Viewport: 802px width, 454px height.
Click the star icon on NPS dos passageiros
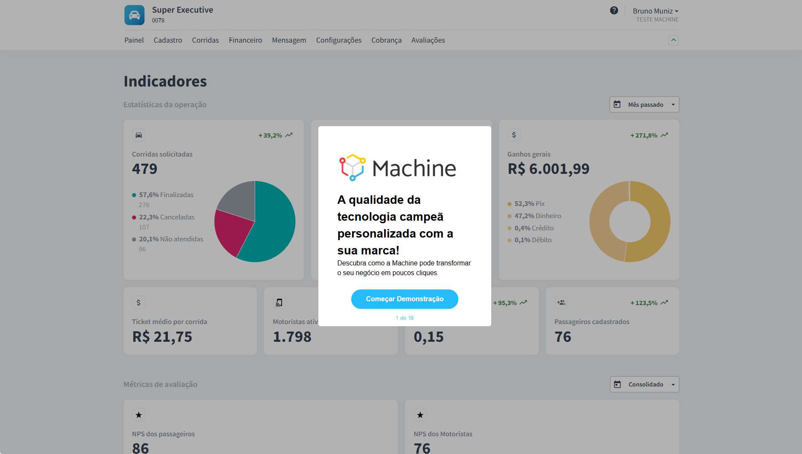coord(139,415)
